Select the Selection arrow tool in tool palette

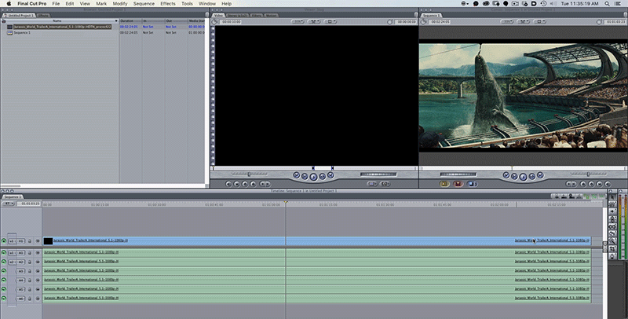[612, 196]
